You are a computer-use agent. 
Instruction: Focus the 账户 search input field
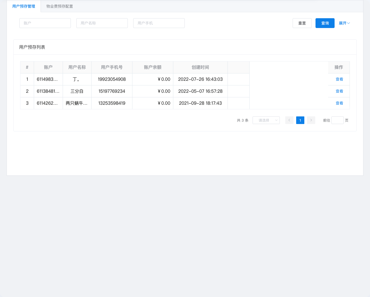click(45, 23)
